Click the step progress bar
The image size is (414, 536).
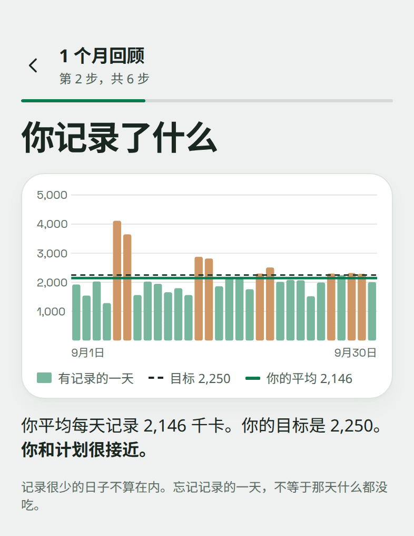click(207, 101)
